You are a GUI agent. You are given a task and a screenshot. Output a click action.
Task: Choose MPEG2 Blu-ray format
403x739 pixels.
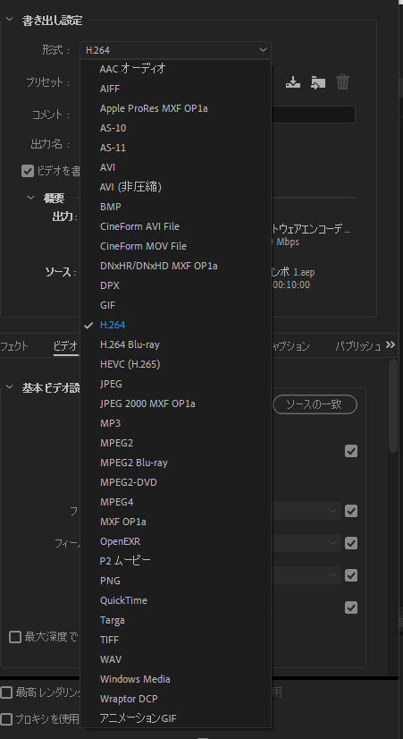175,463
